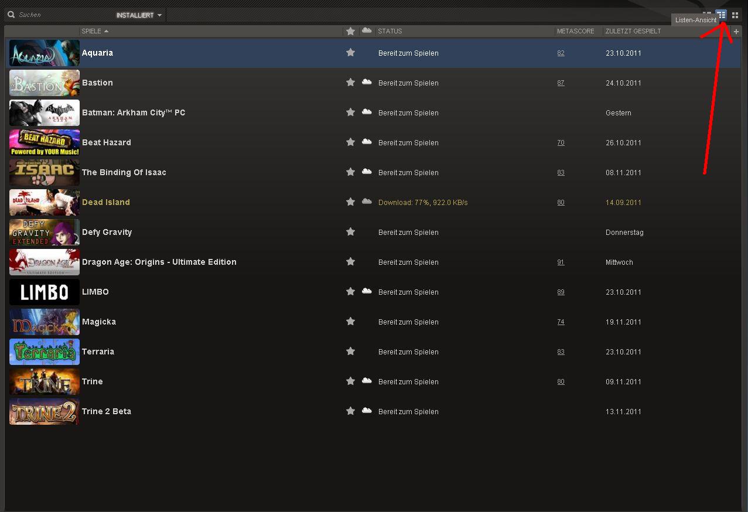Screen dimensions: 748x512
Task: Open Magicka's Metascore link 74
Action: pos(561,322)
